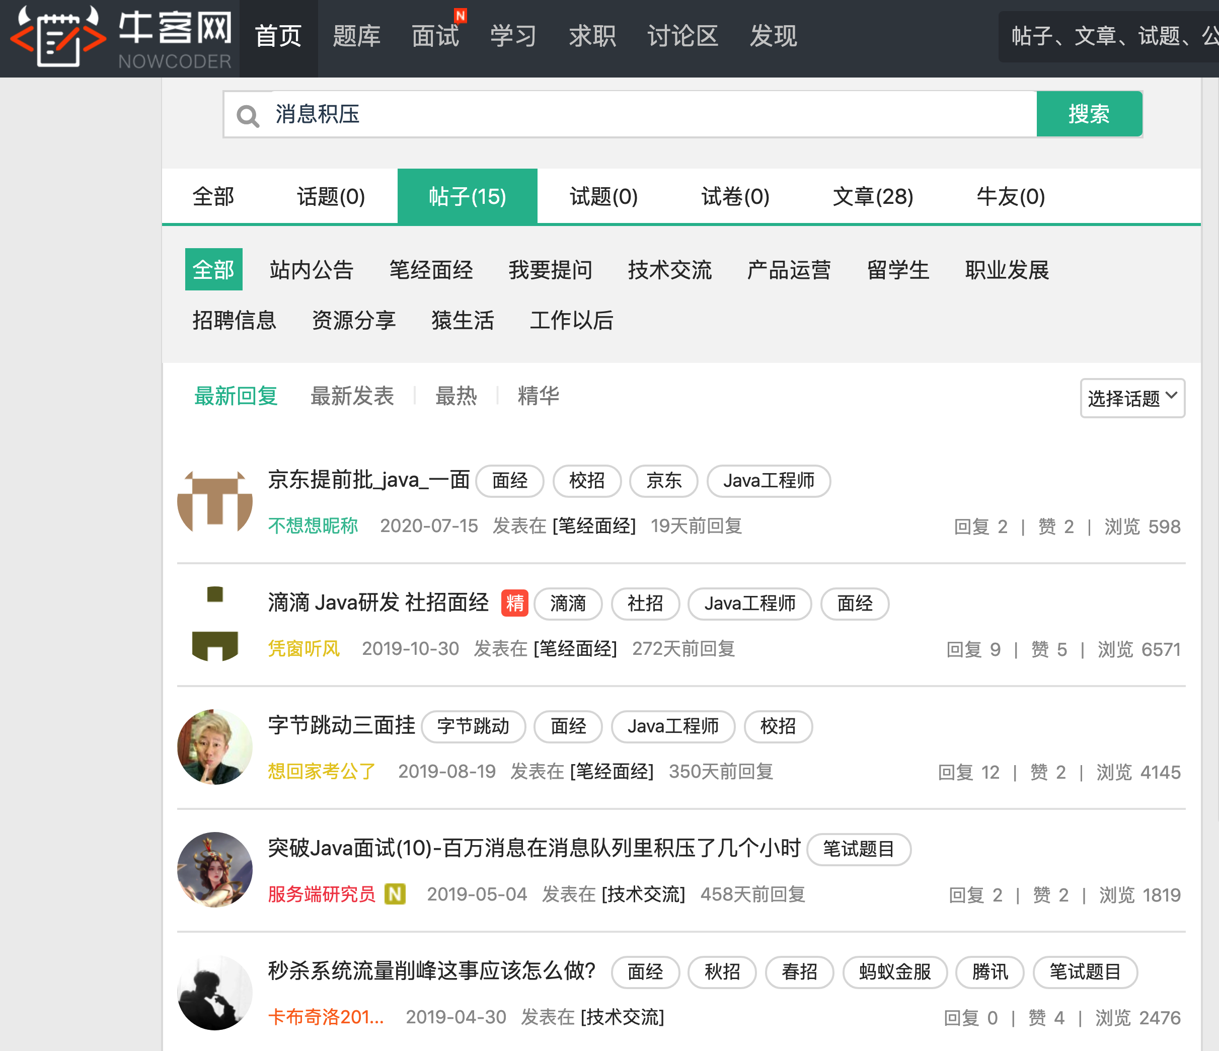Expand the 选择话题 dropdown

[x=1132, y=398]
